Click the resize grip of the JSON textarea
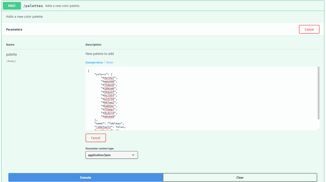Screen dimensions: 326x182 click(318, 129)
